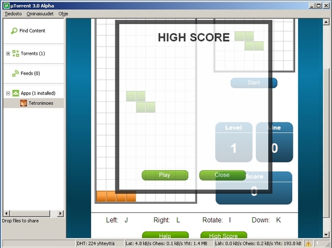Click the Help button
This screenshot has width=332, height=248.
click(165, 235)
